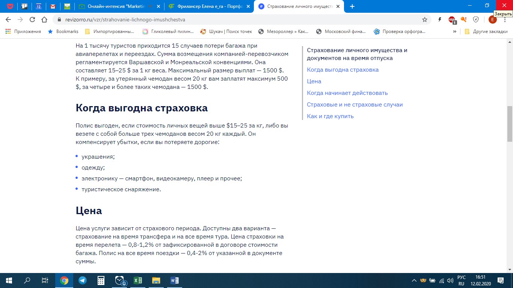Expand the hidden bookmarks chevron
Screen dimensions: 513x288
[x=455, y=31]
